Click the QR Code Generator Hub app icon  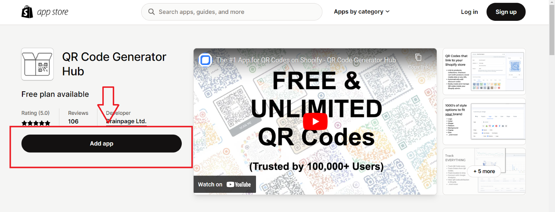[37, 64]
